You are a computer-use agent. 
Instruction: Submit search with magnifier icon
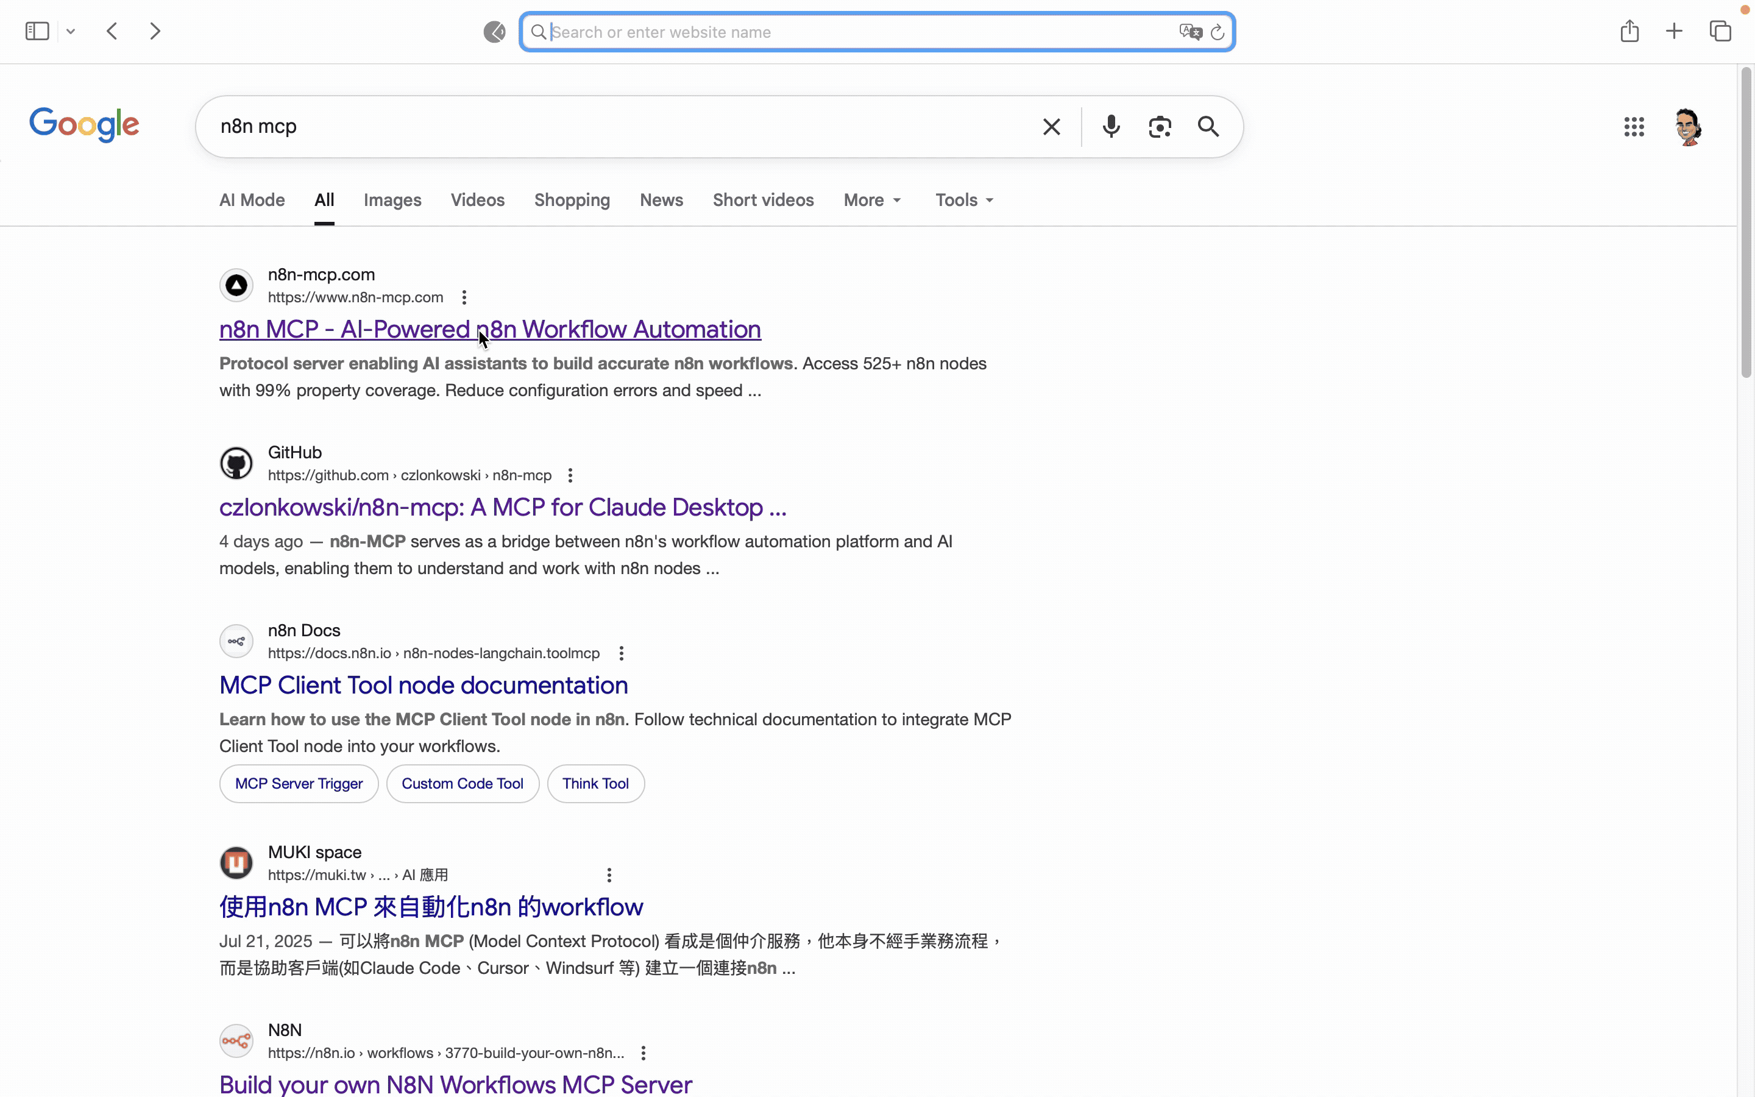point(1208,127)
